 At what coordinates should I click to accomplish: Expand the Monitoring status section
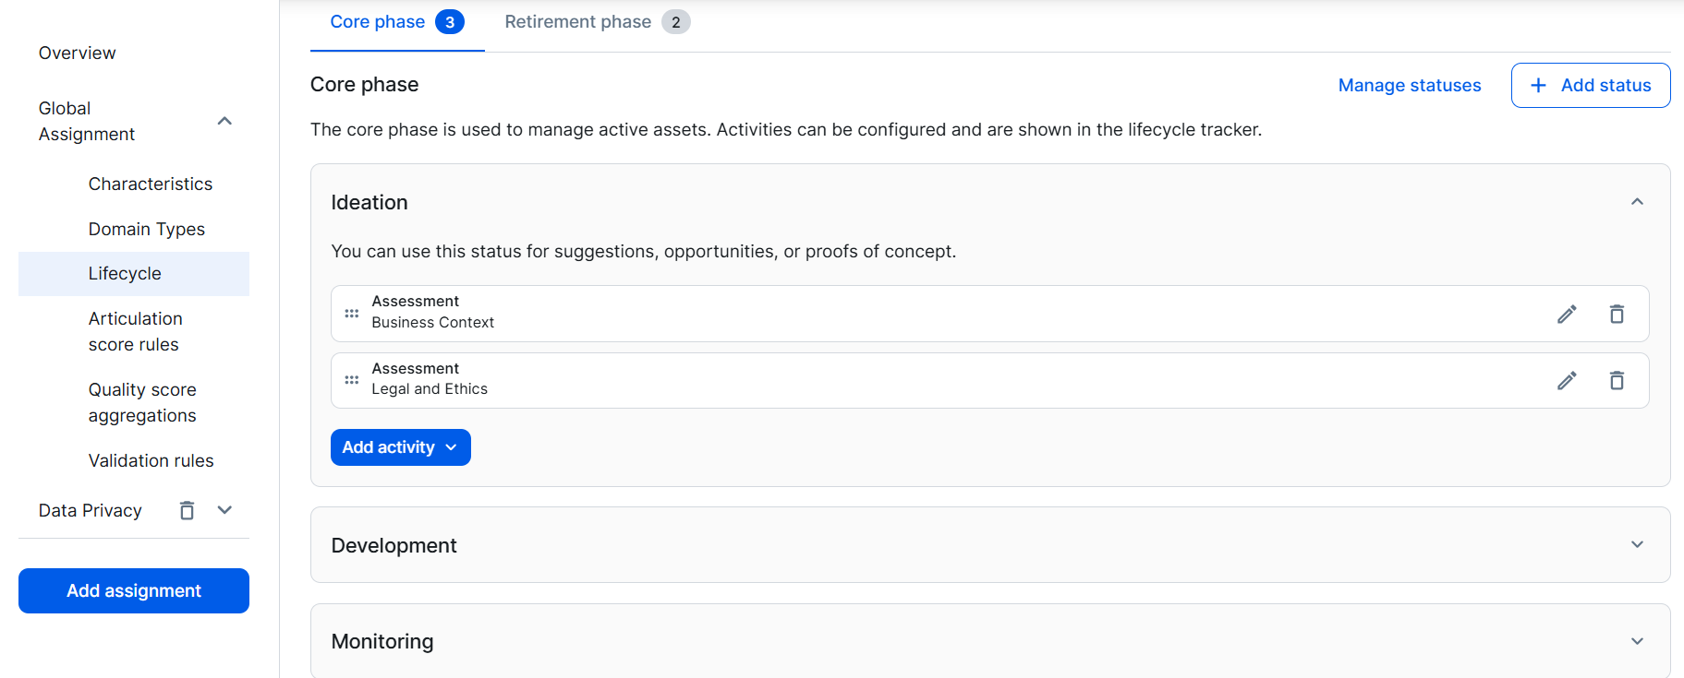[1637, 641]
